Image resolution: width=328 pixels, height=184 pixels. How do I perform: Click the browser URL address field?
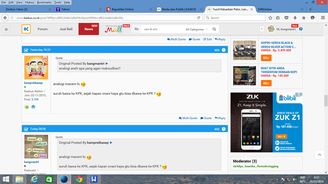click(x=105, y=18)
